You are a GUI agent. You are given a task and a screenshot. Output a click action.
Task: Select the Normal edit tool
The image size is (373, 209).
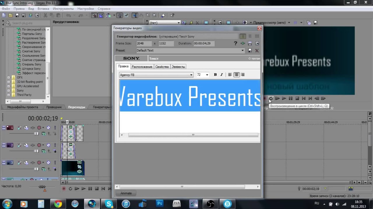tap(135, 15)
